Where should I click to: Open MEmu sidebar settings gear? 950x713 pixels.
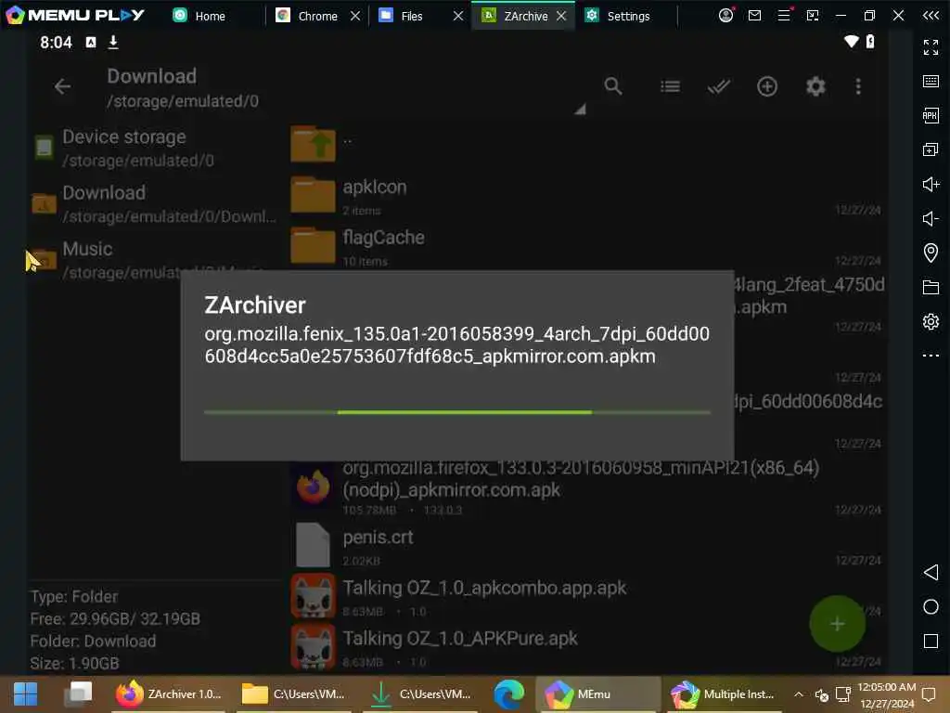(931, 321)
